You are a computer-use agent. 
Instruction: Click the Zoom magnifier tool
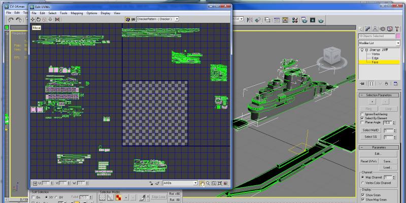tap(208, 183)
